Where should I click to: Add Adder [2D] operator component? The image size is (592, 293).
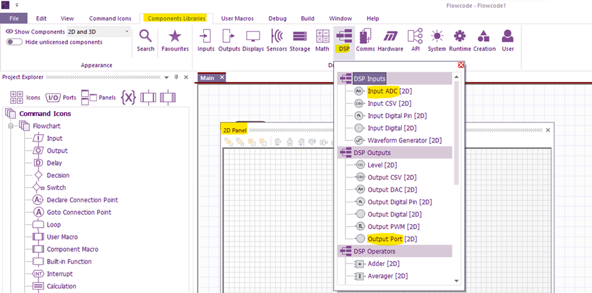click(376, 264)
